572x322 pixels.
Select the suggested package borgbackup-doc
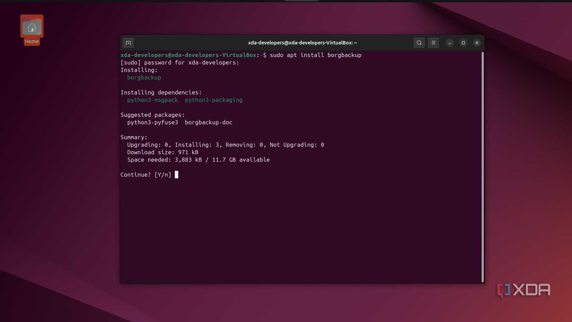pyautogui.click(x=208, y=122)
